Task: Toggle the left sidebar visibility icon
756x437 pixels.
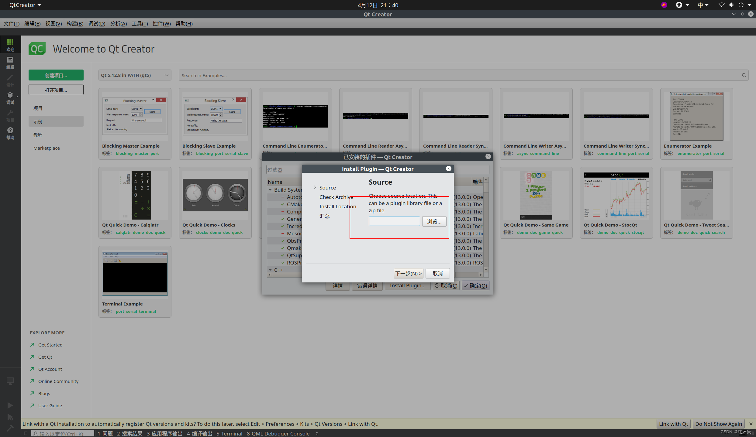Action: pyautogui.click(x=26, y=433)
